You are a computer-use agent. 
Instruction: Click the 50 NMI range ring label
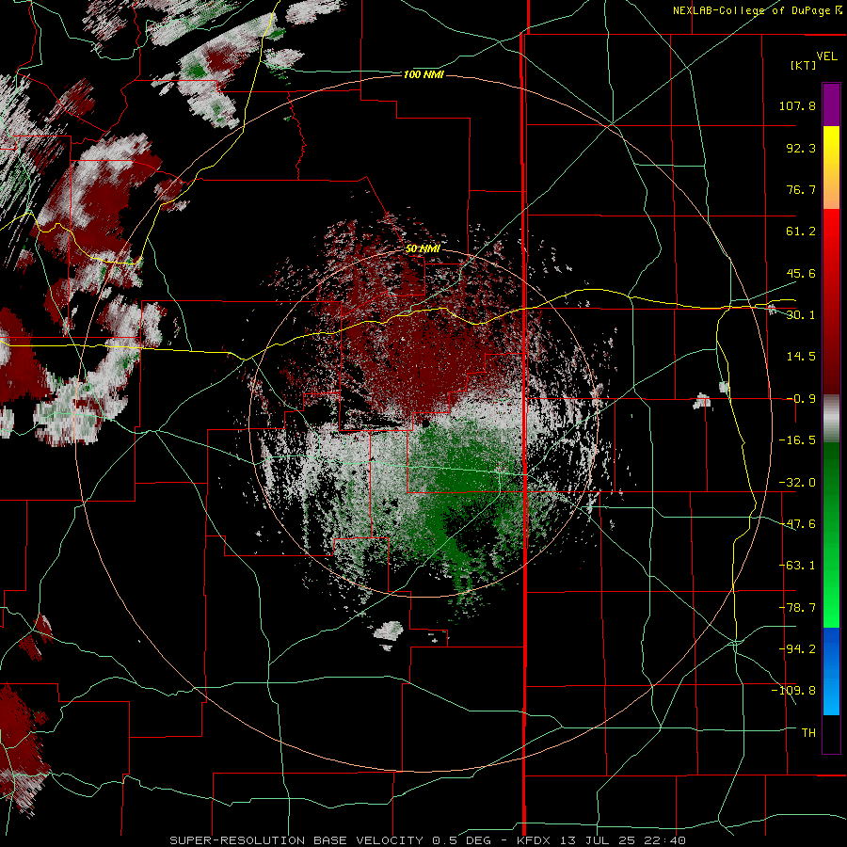[423, 249]
